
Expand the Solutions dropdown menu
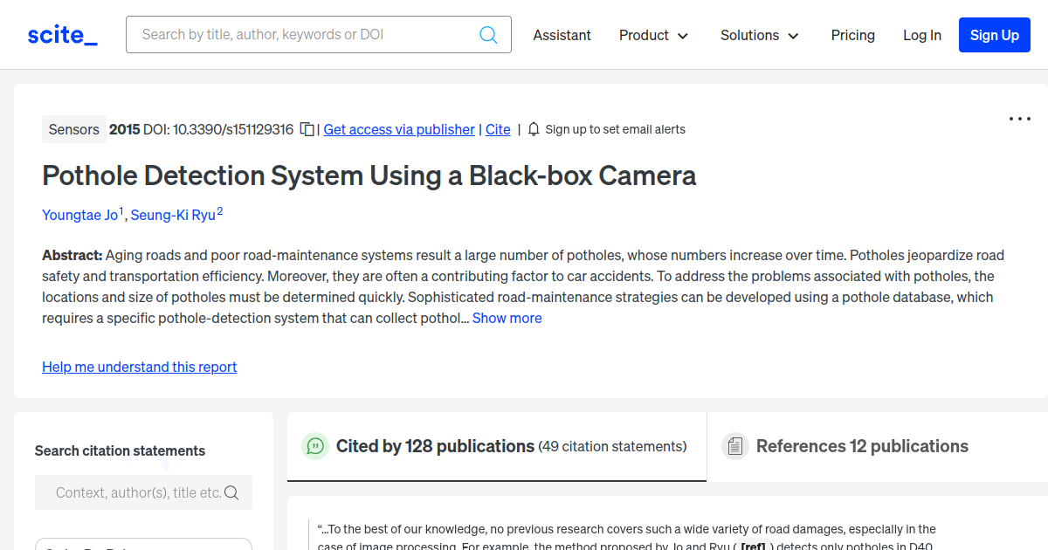pos(759,35)
